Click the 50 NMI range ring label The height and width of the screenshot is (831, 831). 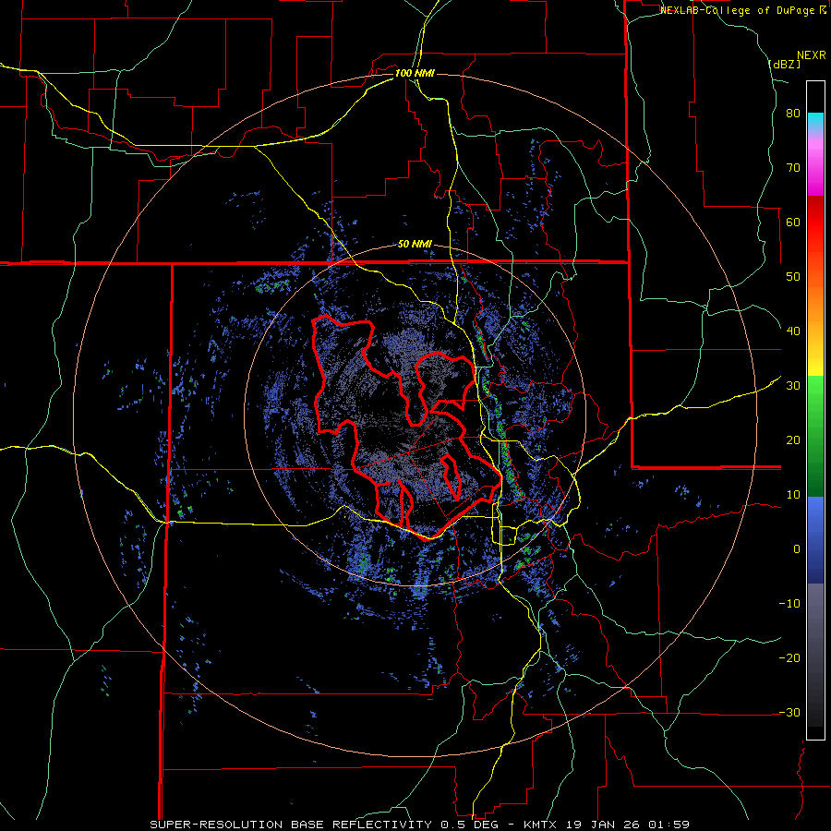(415, 245)
